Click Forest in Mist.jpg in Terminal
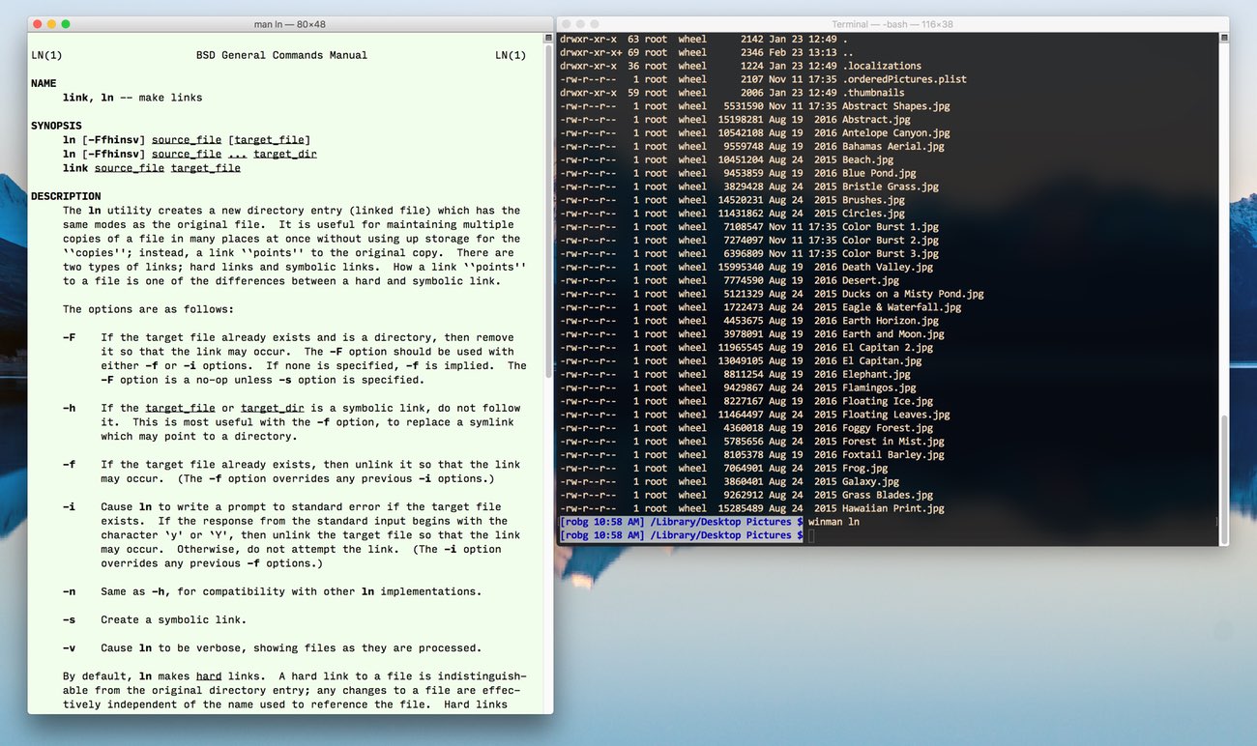 tap(893, 442)
